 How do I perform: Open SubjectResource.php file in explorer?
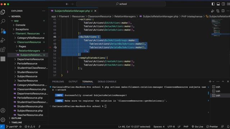tap(30, 111)
